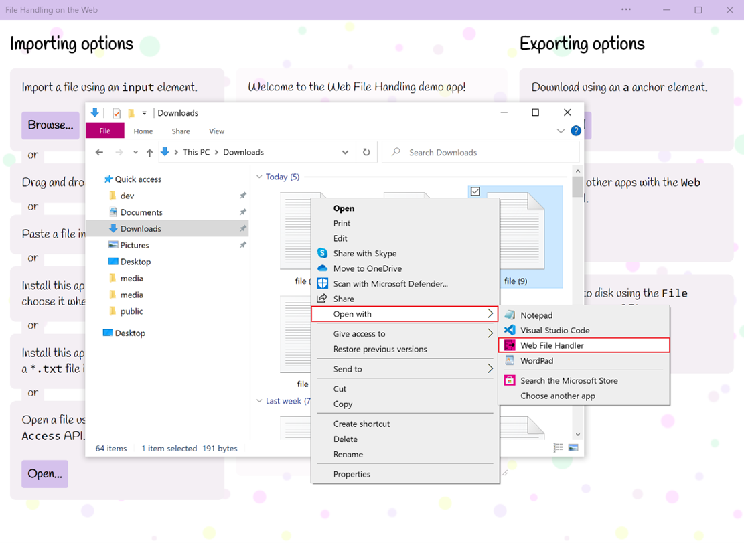This screenshot has height=543, width=744.
Task: Click the refresh icon beside the address bar
Action: tap(366, 152)
